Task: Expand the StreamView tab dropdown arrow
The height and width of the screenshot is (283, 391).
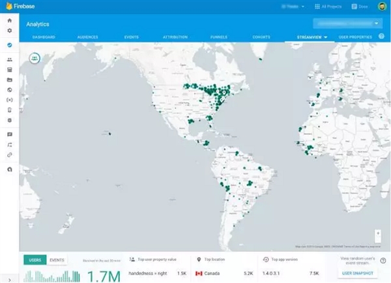Action: pos(325,37)
